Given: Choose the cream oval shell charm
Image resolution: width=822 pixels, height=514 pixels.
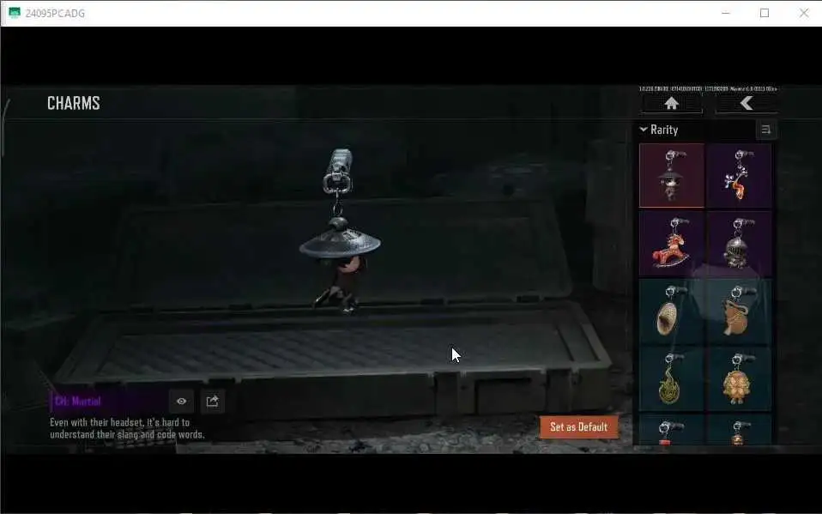Looking at the screenshot, I should click(672, 311).
